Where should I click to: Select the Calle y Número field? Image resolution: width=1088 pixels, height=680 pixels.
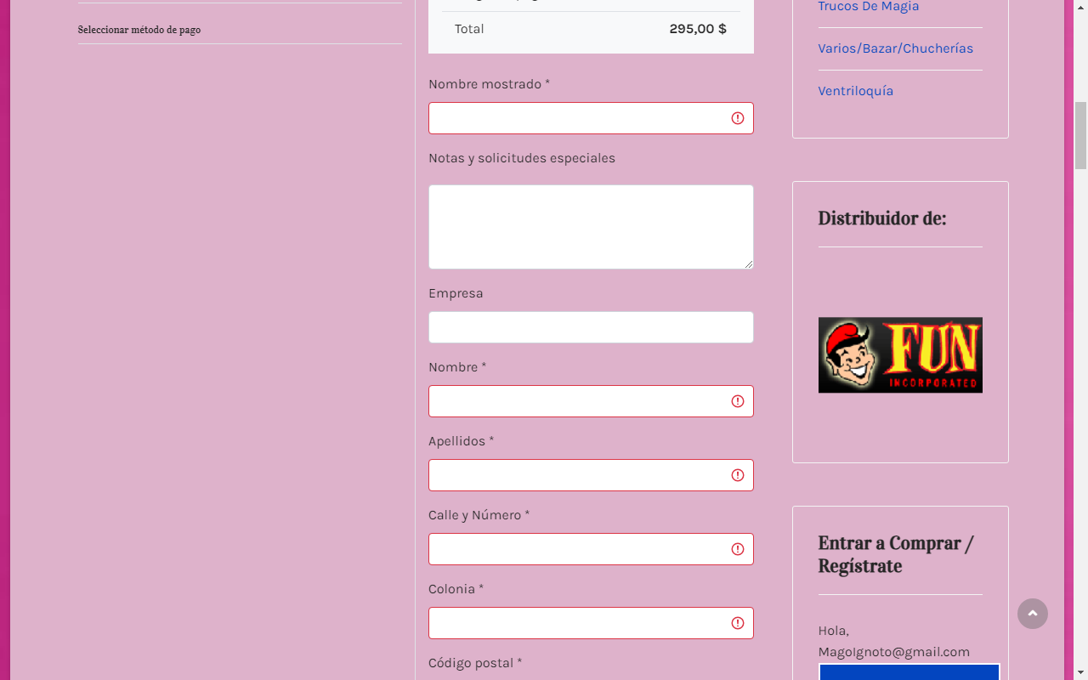coord(578,549)
